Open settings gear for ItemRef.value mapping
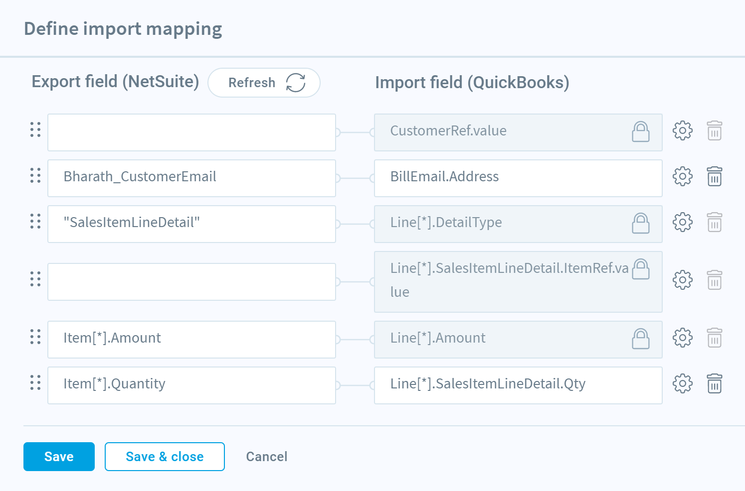 coord(682,280)
